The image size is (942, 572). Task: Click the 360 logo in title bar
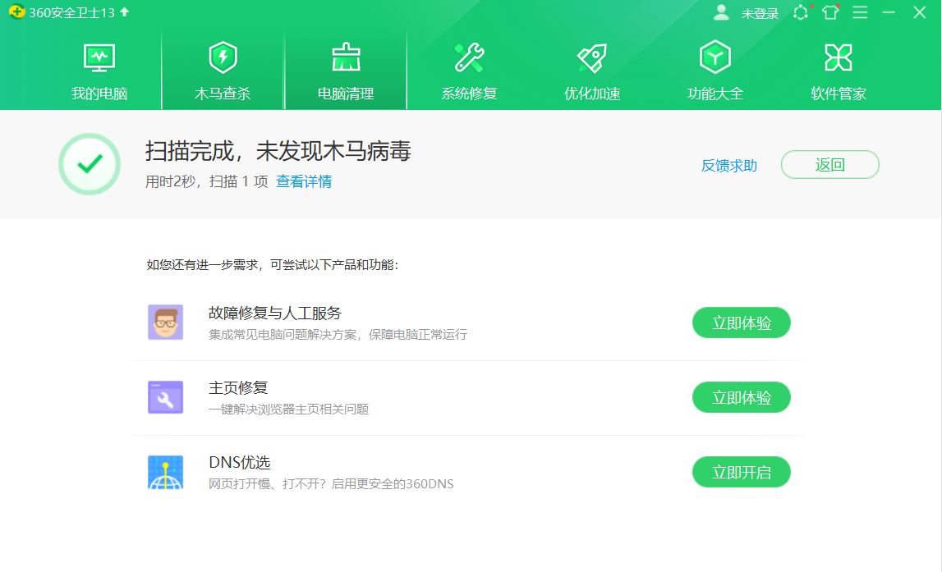pos(16,12)
